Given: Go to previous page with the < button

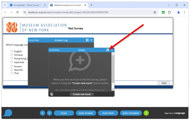Looking at the screenshot, I should click(x=42, y=113).
